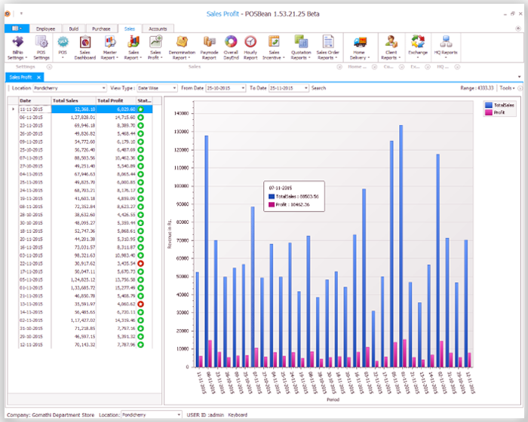Viewport: 528px width, 422px height.
Task: Switch to the Build ribbon tab
Action: (74, 29)
